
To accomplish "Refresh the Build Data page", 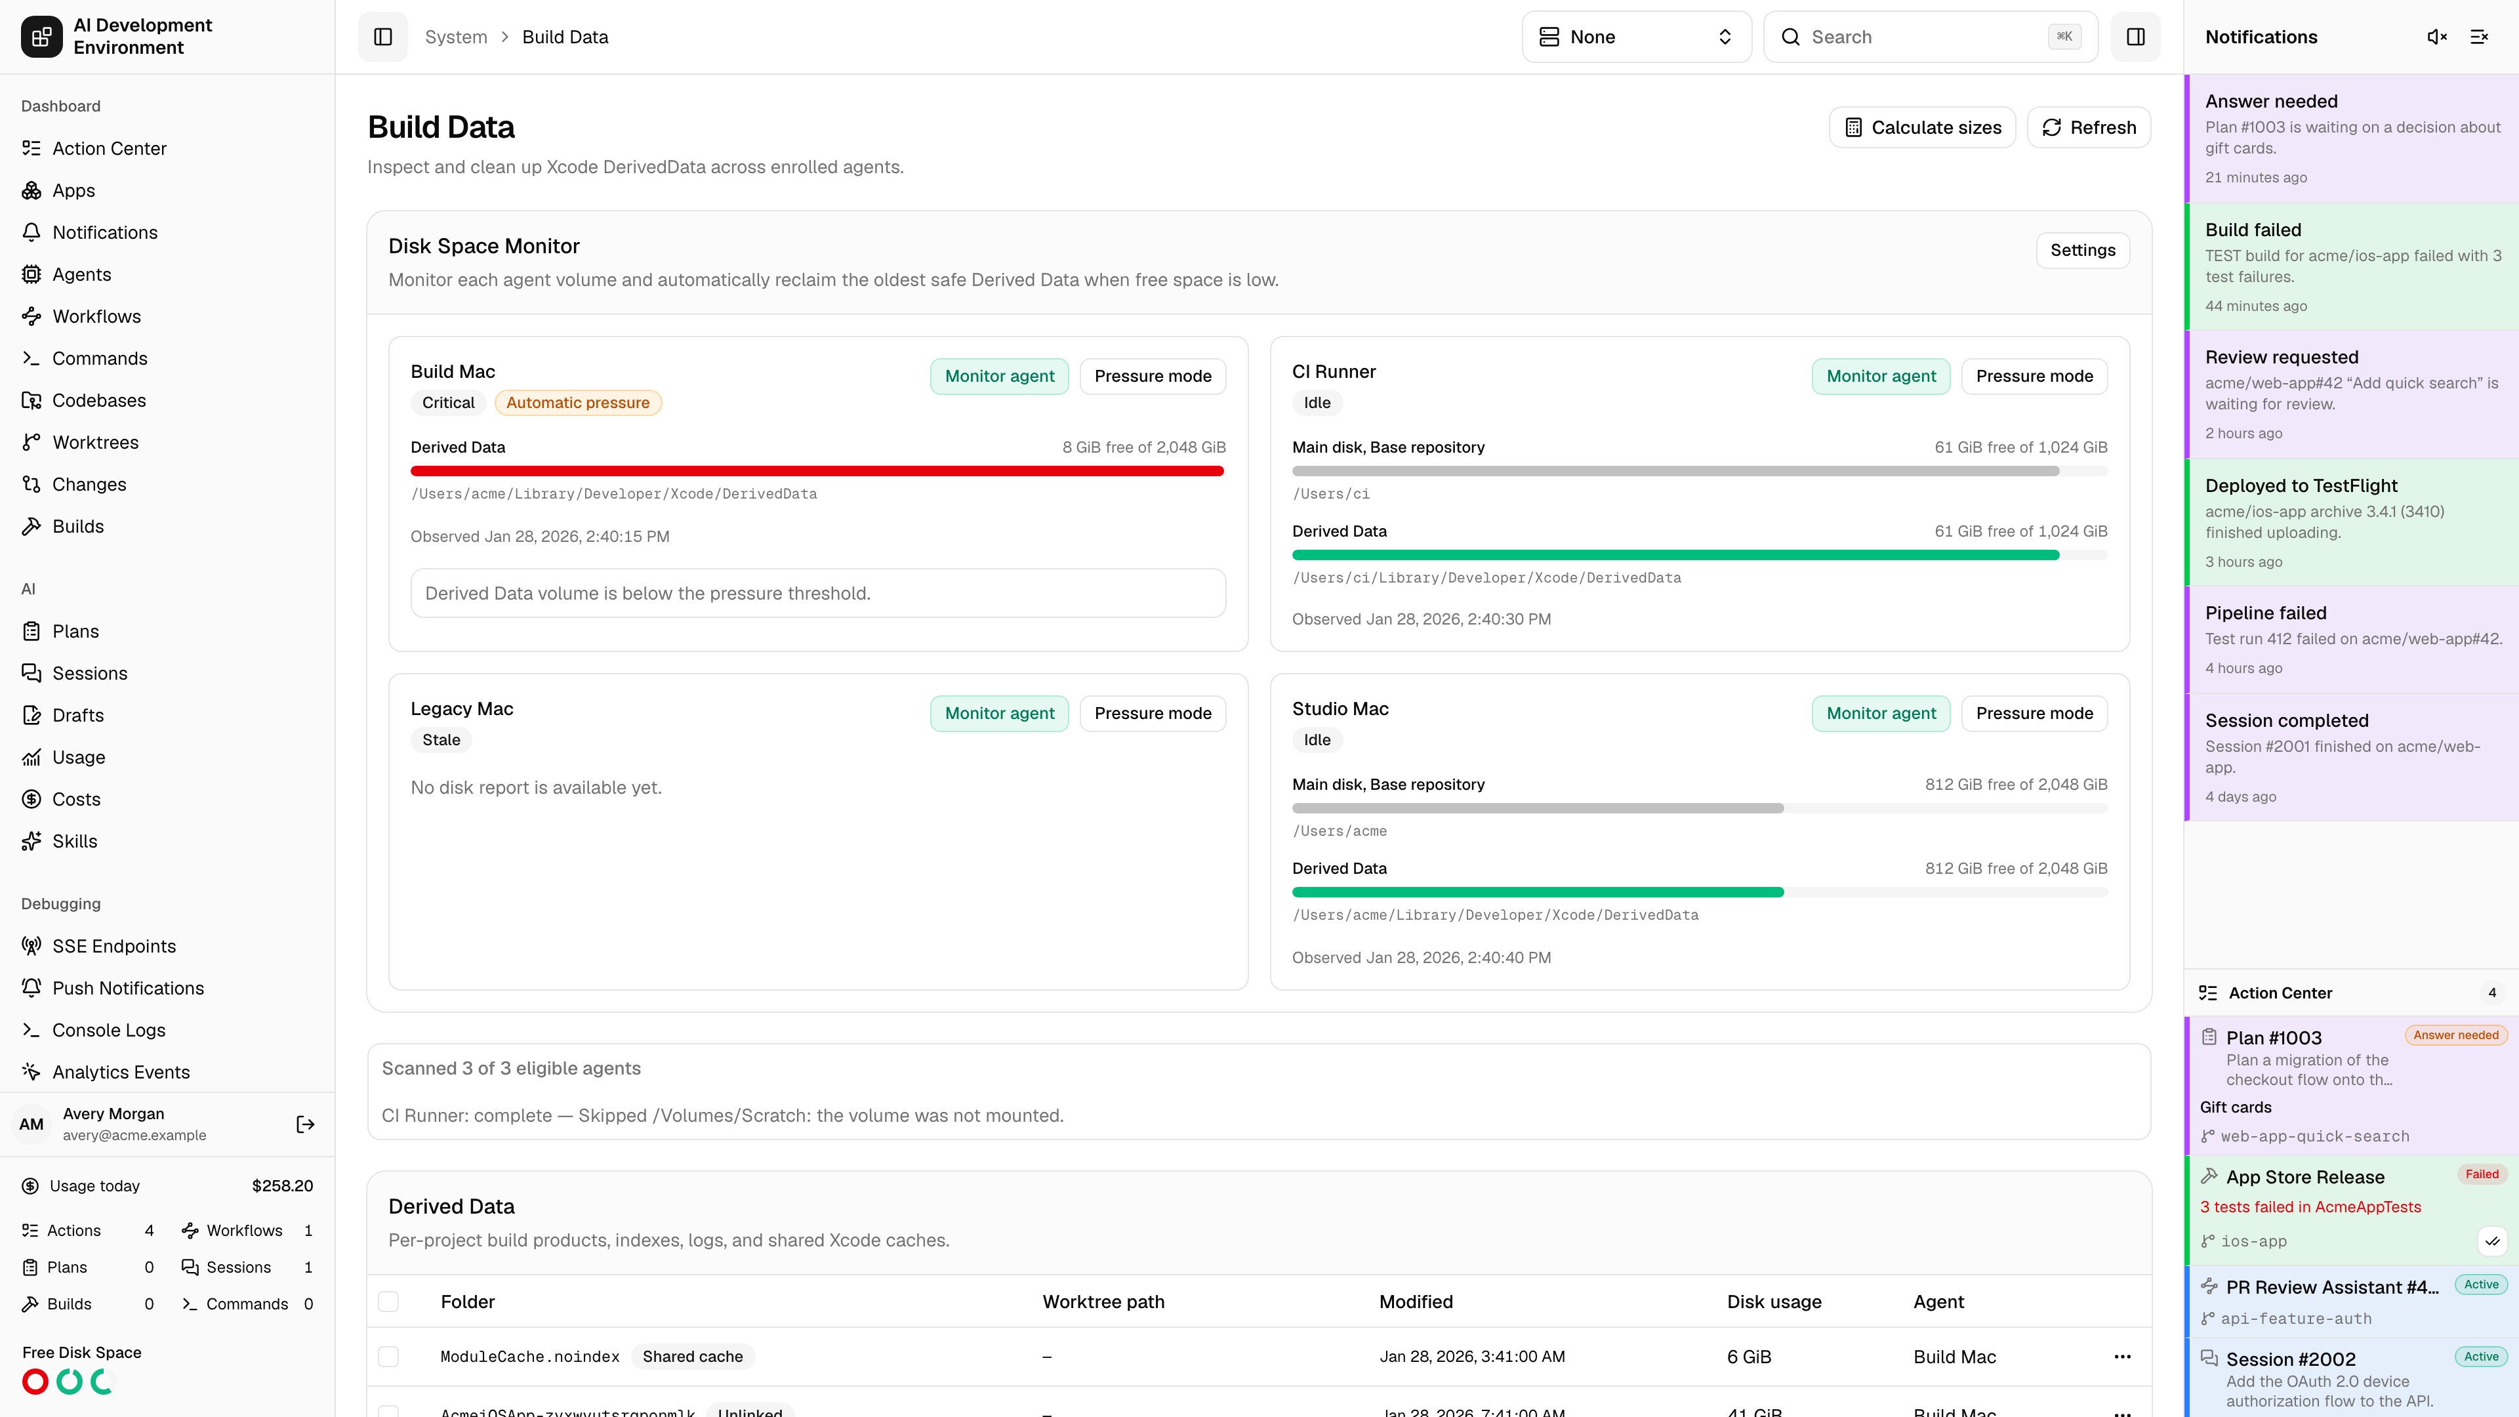I will point(2089,128).
